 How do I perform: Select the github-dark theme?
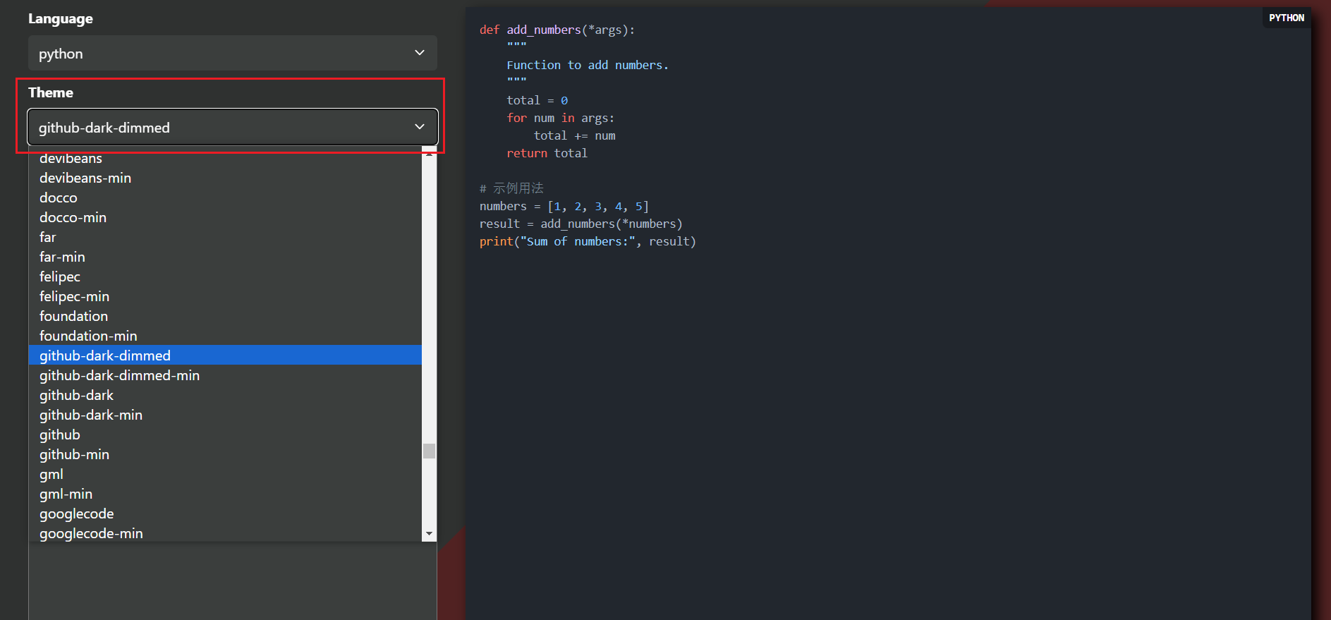[77, 396]
